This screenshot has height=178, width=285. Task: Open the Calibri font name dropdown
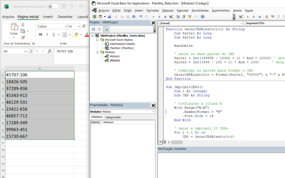point(66,27)
